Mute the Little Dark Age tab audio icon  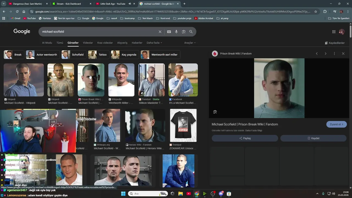coord(130,4)
